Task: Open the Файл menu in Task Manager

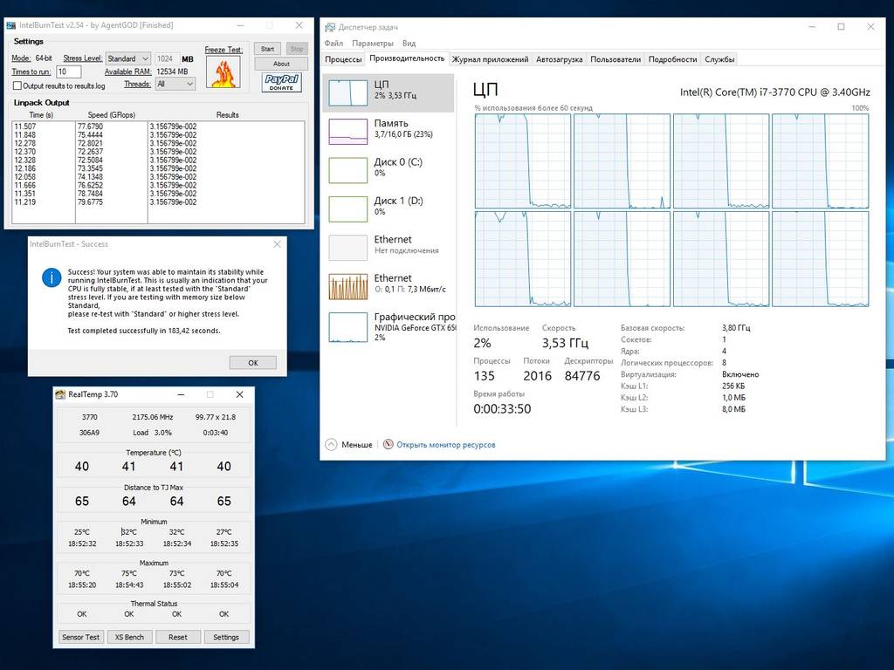Action: tap(334, 43)
